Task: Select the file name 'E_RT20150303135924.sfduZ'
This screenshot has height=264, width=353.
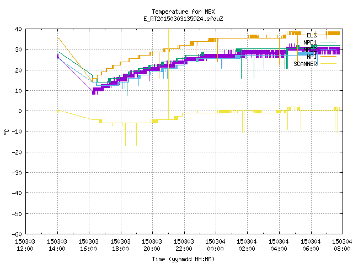Action: point(183,19)
